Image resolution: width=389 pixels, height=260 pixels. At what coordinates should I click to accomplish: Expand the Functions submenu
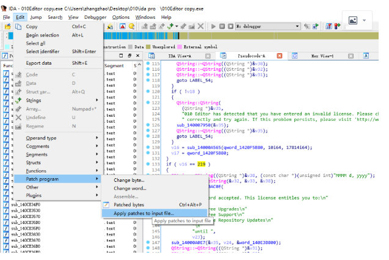click(x=97, y=170)
